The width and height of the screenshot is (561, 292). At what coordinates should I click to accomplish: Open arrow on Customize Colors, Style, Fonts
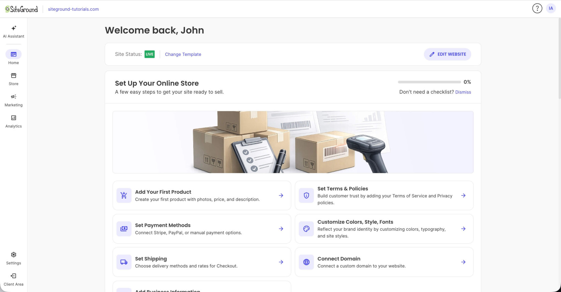463,229
